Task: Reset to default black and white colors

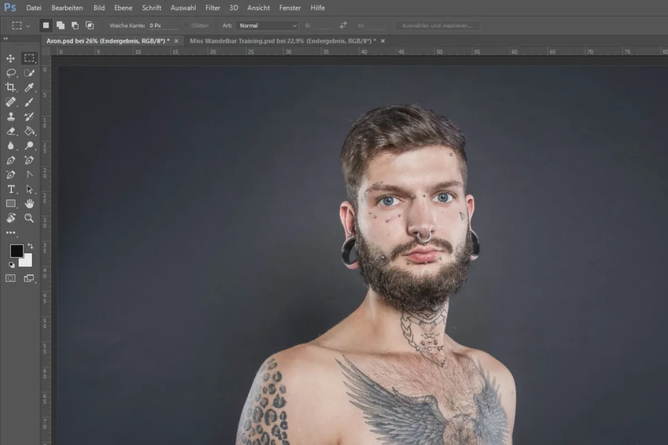Action: pyautogui.click(x=11, y=265)
